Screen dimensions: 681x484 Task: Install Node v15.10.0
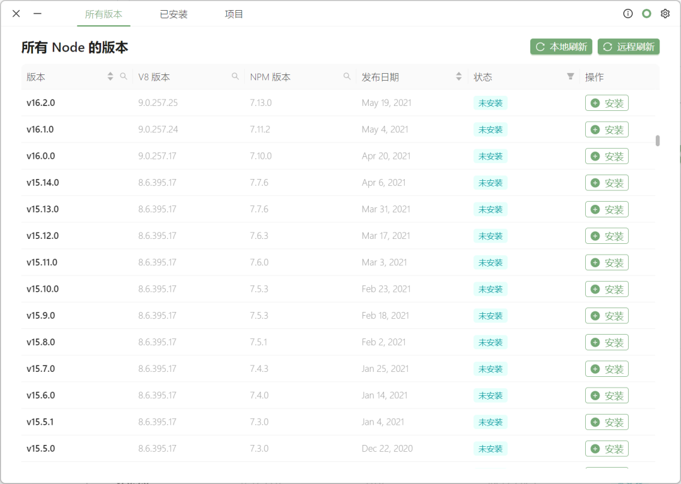[607, 289]
